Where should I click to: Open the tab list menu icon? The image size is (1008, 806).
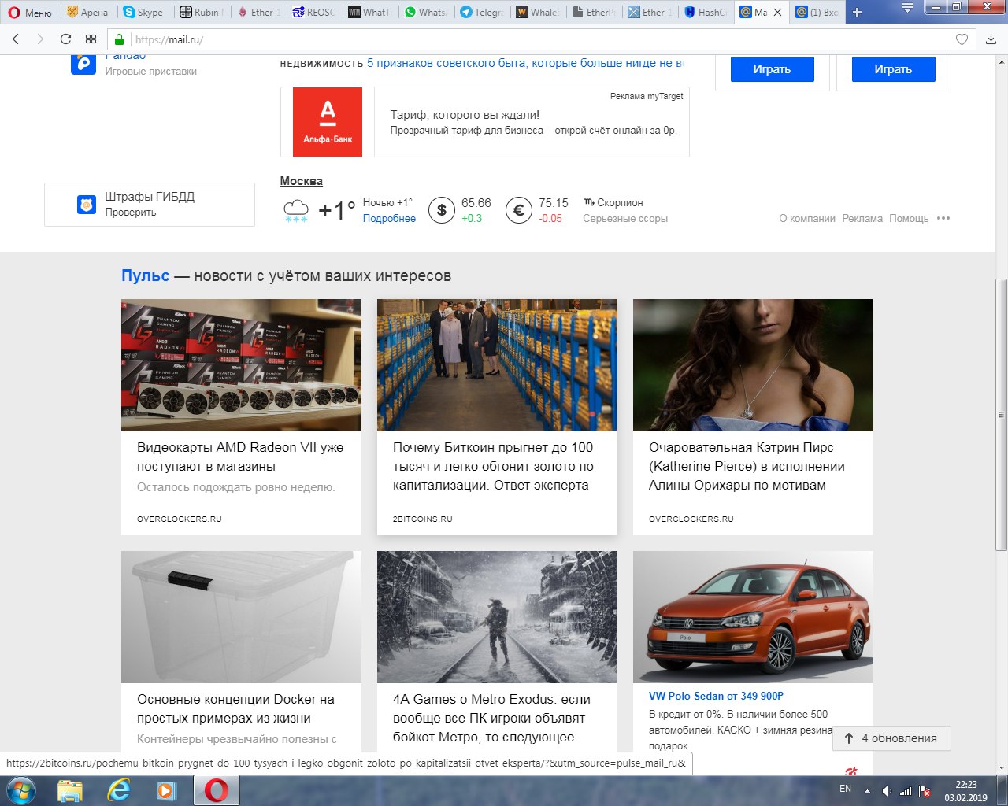[907, 8]
